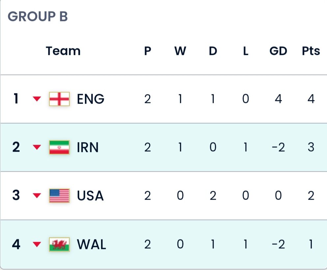Image resolution: width=327 pixels, height=270 pixels.
Task: Click red down arrow beside WAL
Action: 37,244
